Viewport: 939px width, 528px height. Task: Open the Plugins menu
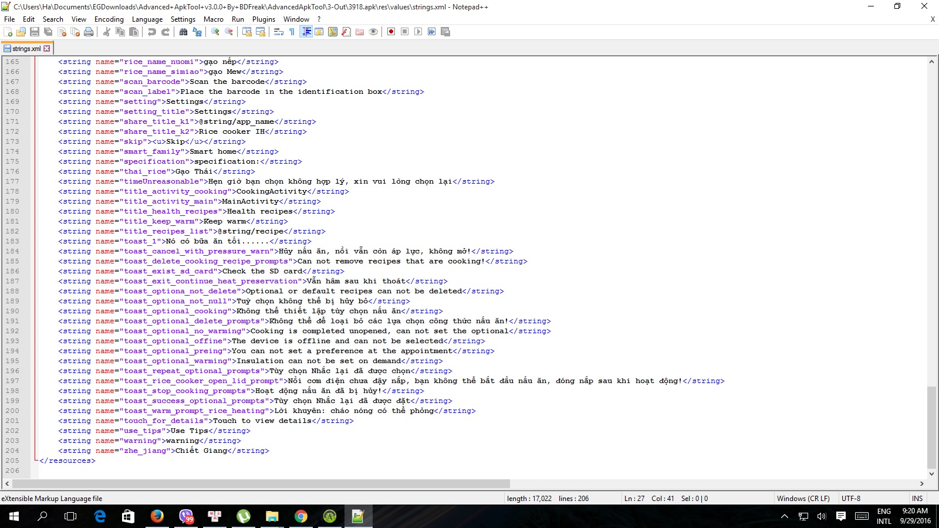[264, 19]
